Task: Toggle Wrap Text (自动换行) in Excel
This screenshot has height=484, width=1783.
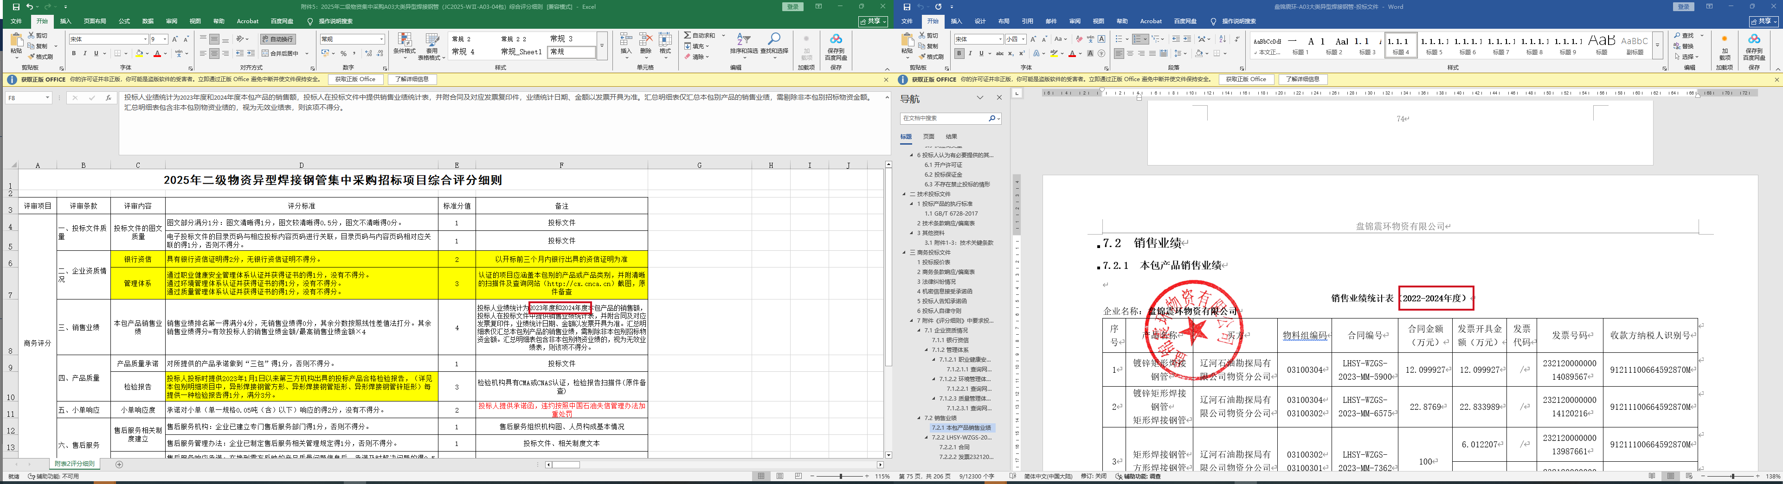Action: pos(278,39)
